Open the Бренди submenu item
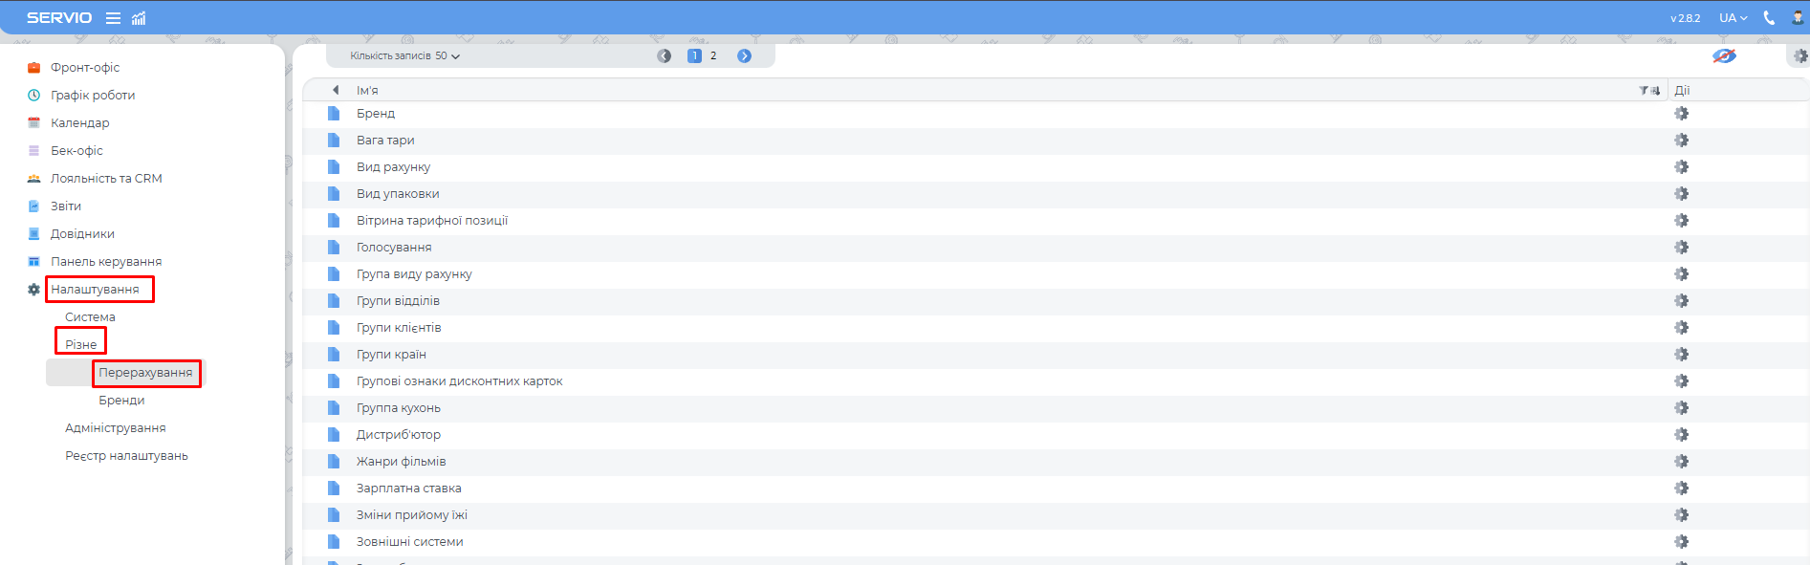 point(121,401)
